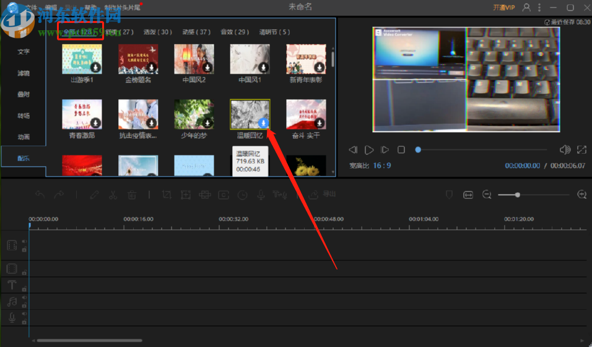Use the freeze frame tool

pos(224,195)
